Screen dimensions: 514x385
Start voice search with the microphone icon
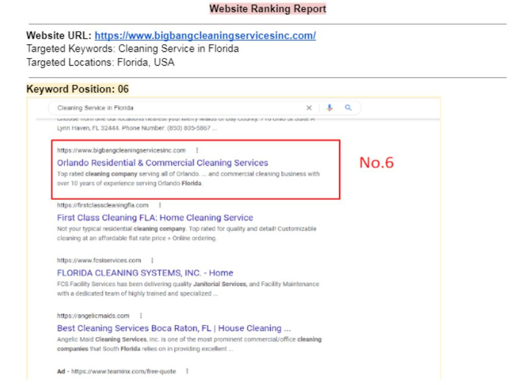[x=329, y=107]
